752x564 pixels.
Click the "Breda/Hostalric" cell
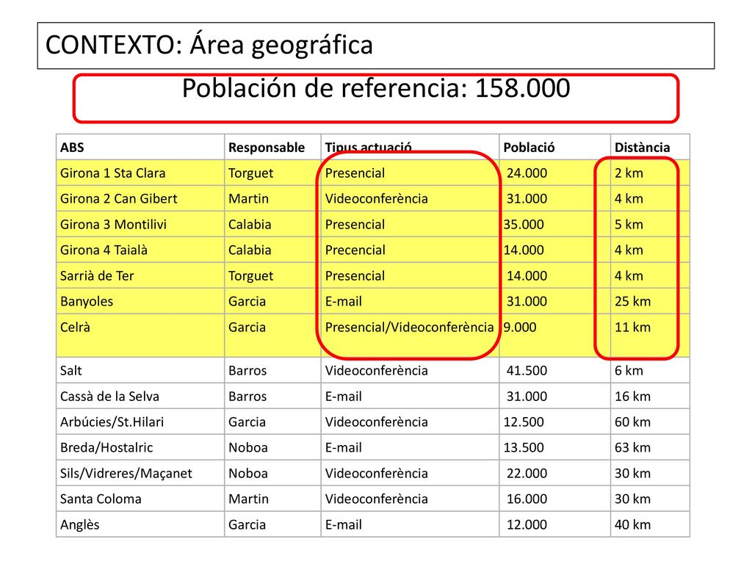coord(106,447)
